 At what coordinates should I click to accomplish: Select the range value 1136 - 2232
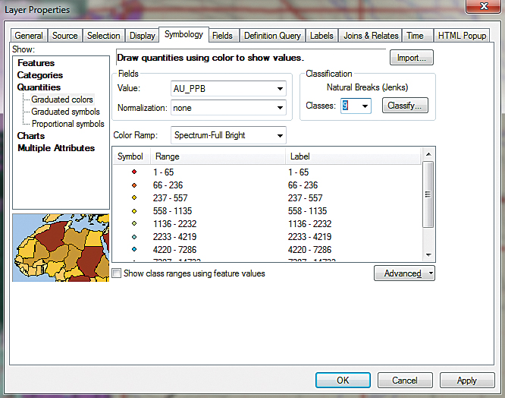(175, 224)
